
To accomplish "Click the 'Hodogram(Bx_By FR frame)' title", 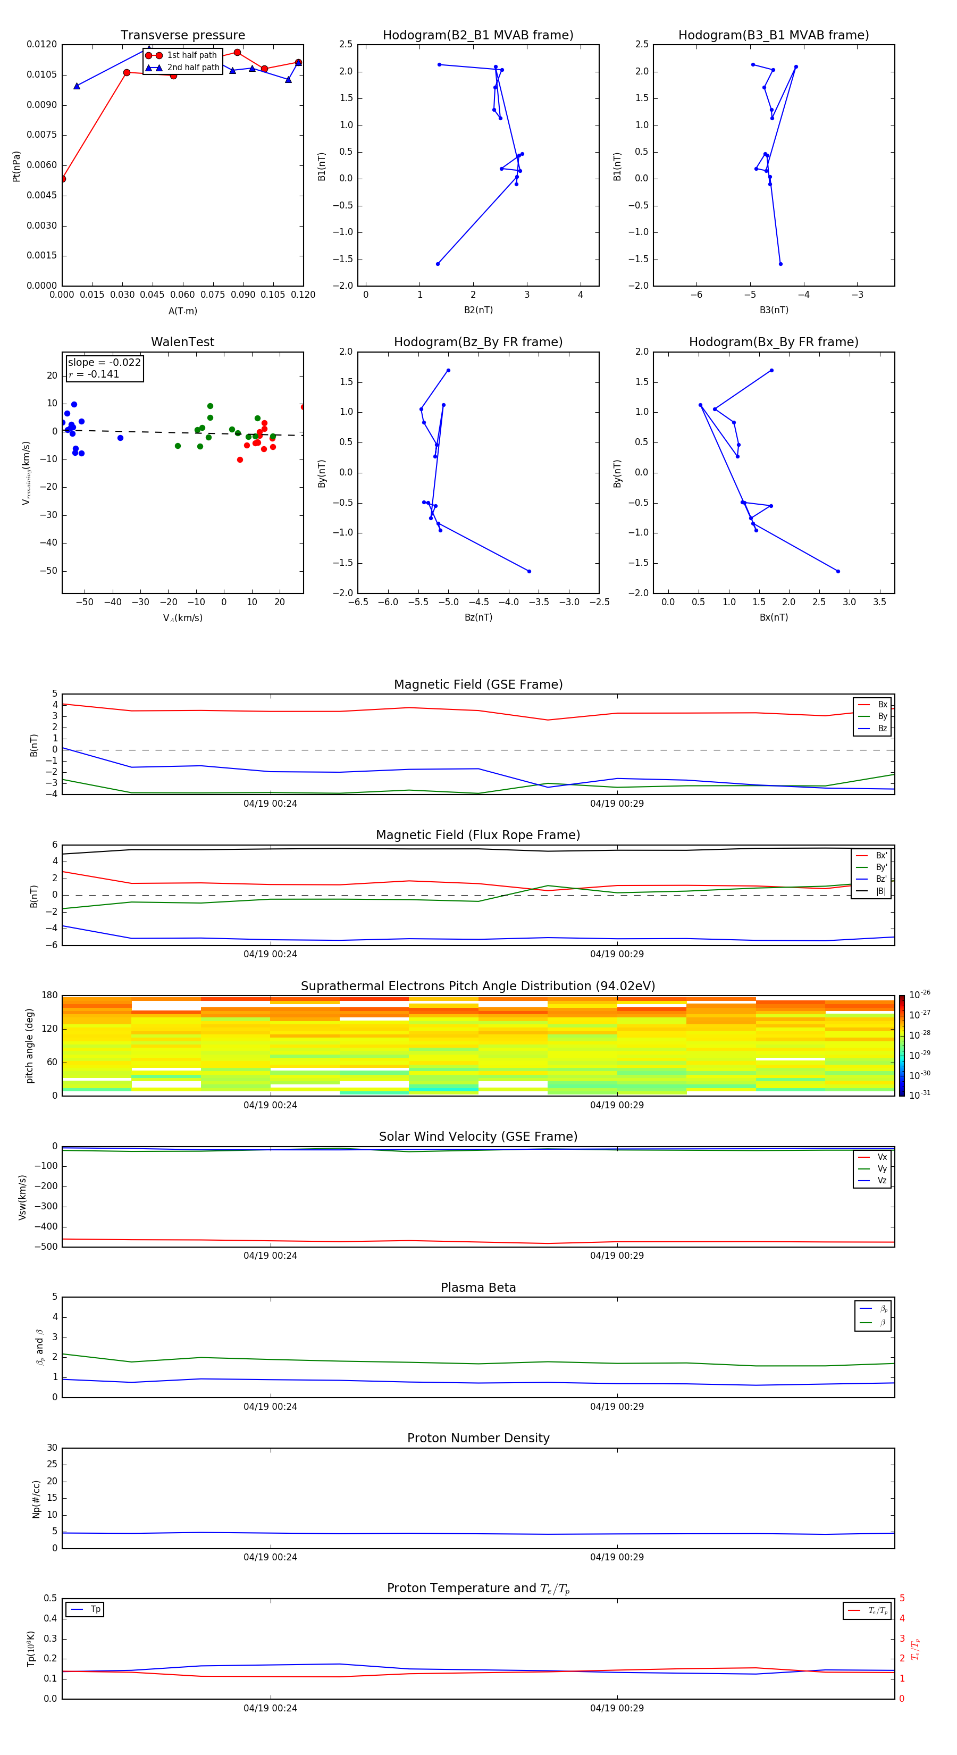I will point(774,342).
